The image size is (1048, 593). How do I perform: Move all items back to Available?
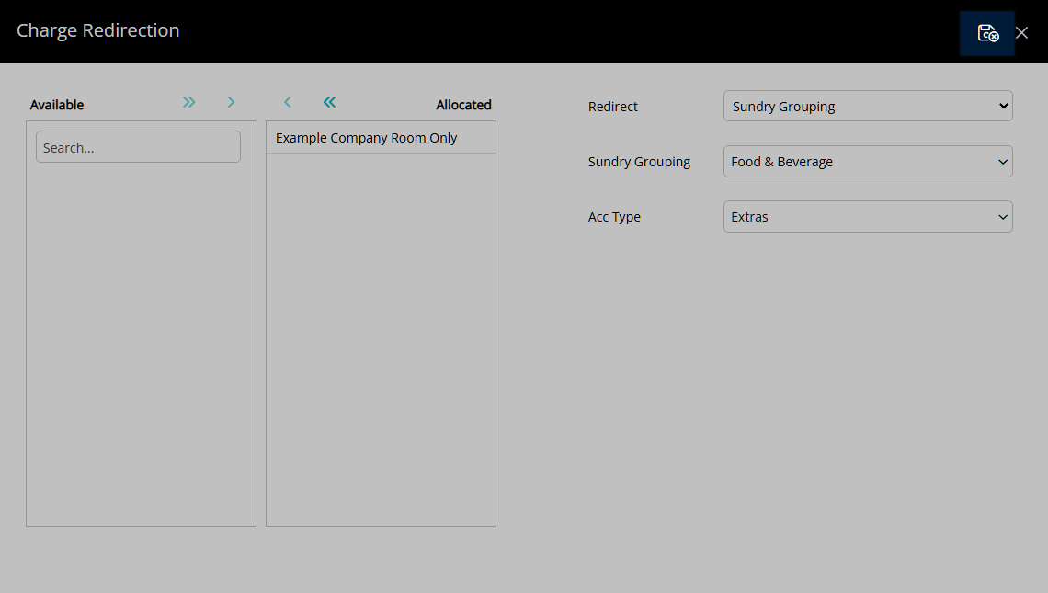329,102
